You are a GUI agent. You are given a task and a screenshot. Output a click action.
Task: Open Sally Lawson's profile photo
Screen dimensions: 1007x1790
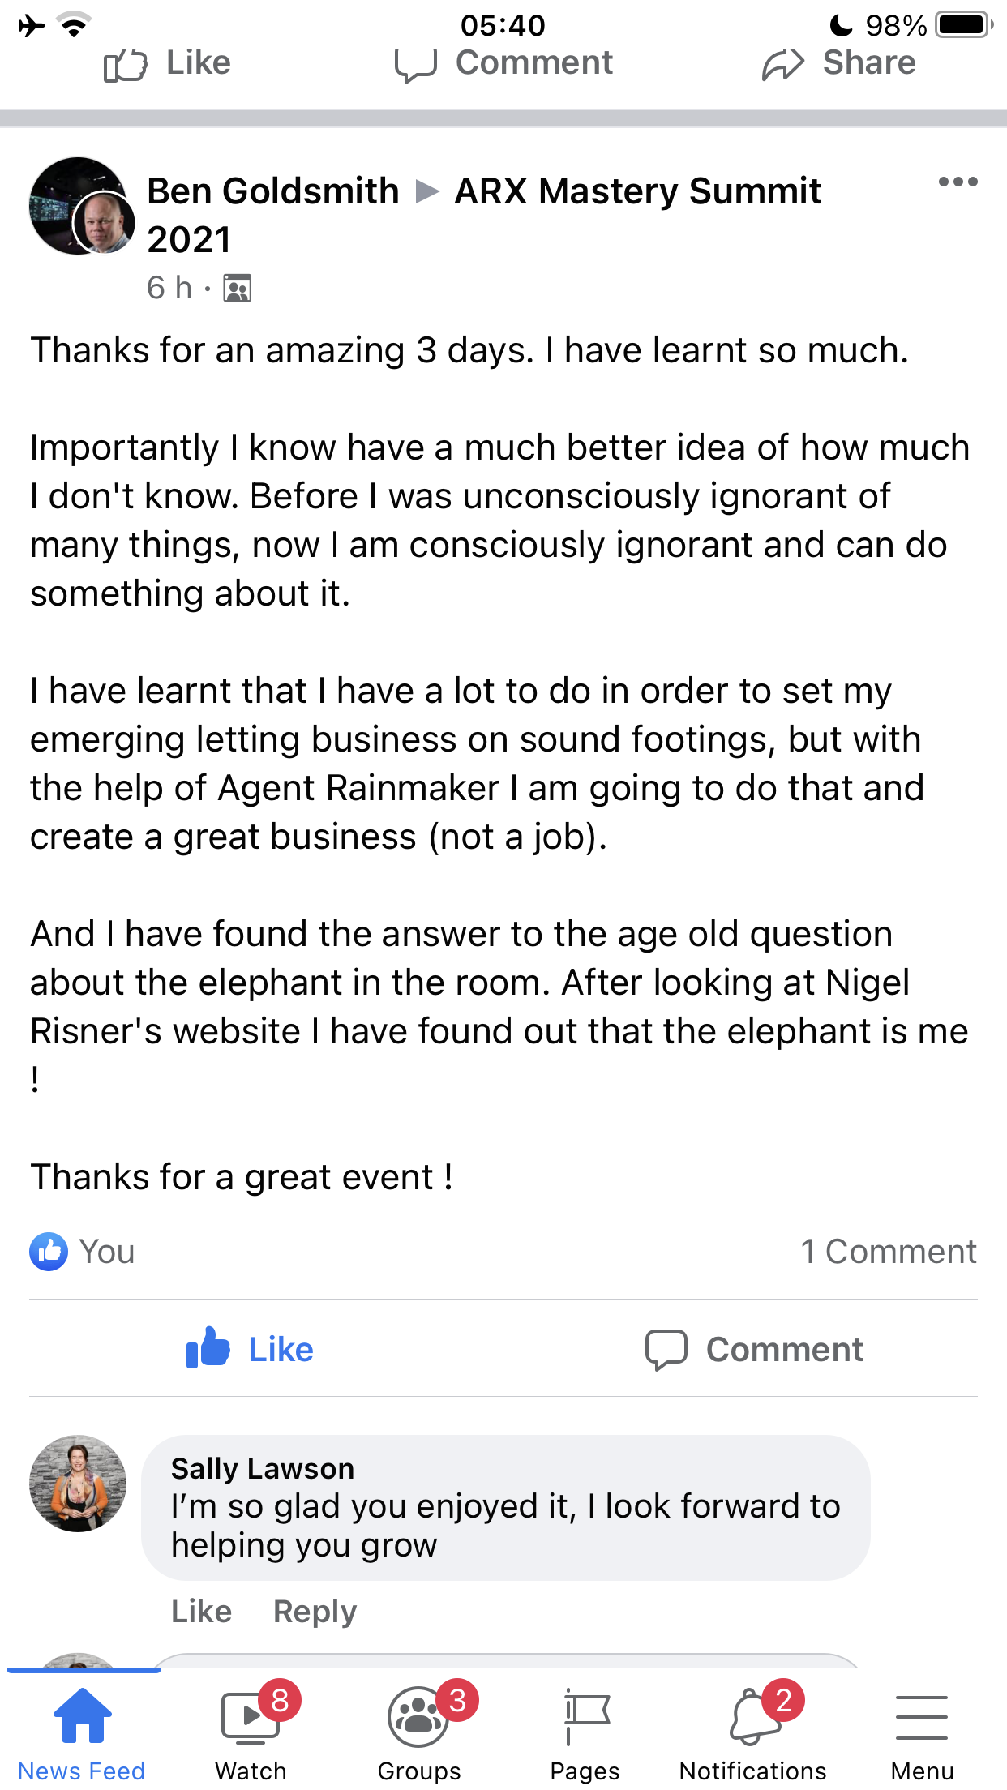(x=78, y=1484)
